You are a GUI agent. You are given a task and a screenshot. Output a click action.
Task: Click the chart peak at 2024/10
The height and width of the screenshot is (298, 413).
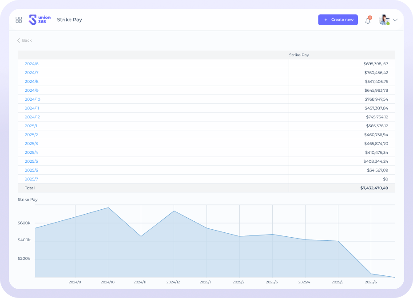pyautogui.click(x=108, y=208)
